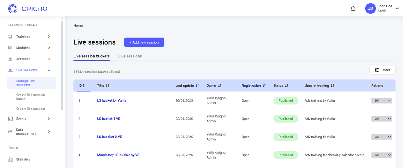Switch to the Live sessions tab

click(x=130, y=56)
